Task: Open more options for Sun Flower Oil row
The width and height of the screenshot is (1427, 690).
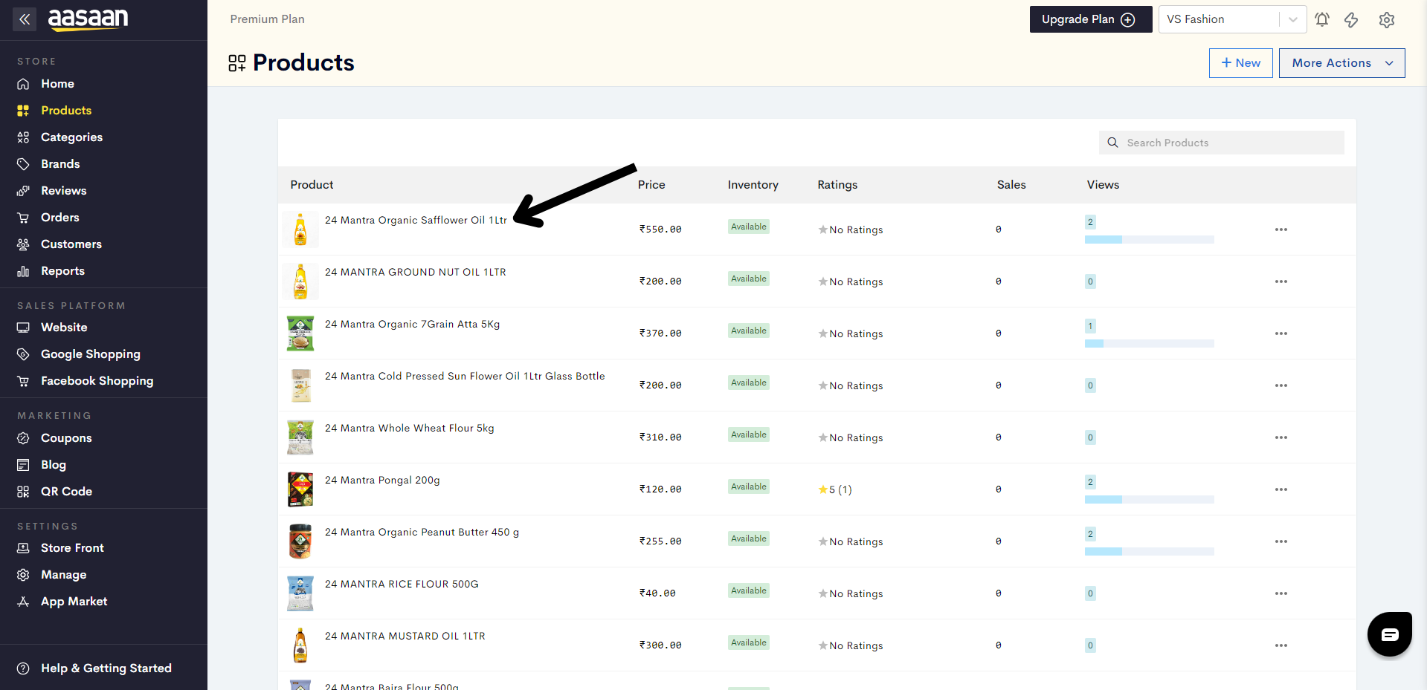Action: [1281, 385]
